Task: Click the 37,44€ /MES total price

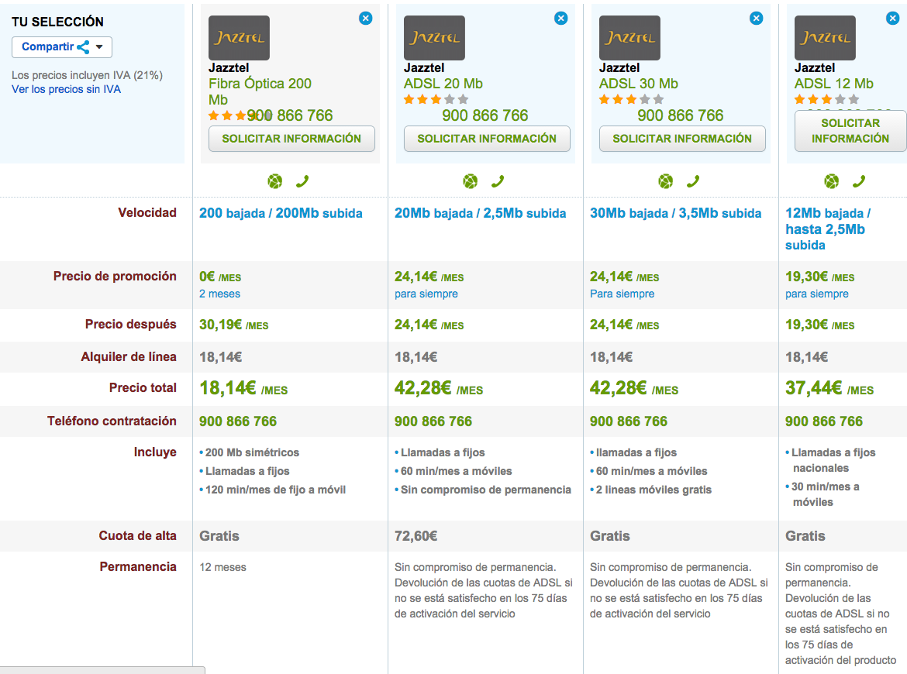Action: pyautogui.click(x=829, y=388)
